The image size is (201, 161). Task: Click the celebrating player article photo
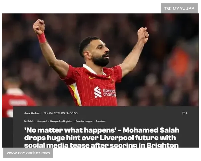pos(100,60)
